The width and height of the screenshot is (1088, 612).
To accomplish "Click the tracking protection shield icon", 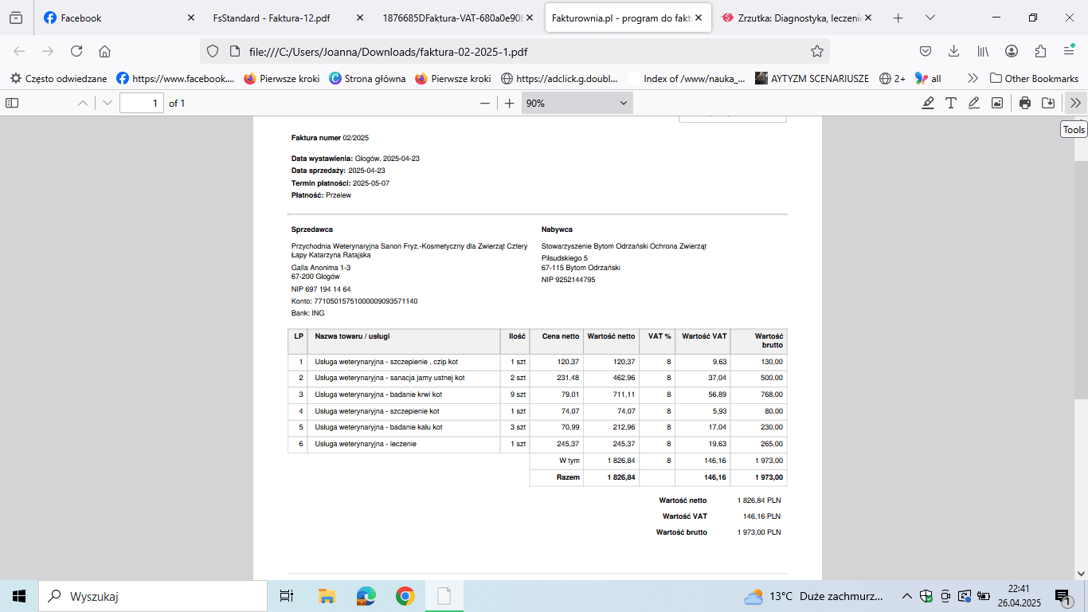I will (x=213, y=51).
